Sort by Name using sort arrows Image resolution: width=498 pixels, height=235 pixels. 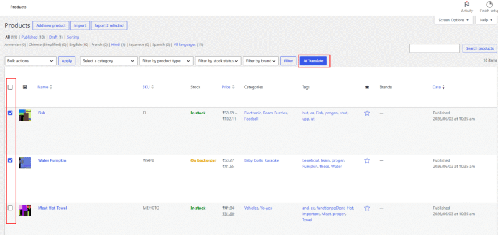pos(51,87)
